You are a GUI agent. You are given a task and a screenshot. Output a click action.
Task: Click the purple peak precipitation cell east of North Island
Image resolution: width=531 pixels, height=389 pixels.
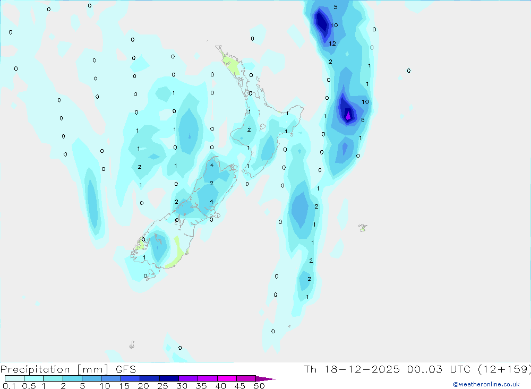click(348, 116)
